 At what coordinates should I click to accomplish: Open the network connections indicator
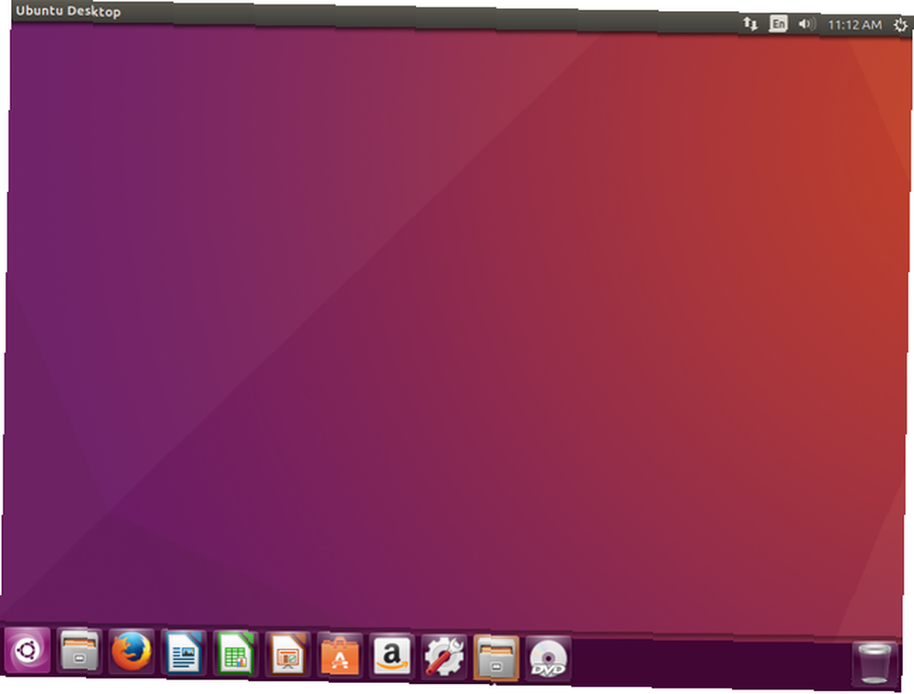pos(750,24)
